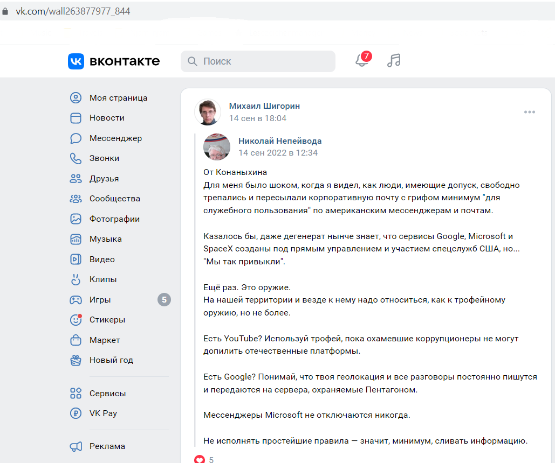Open Стикеры menu label
Screen dimensions: 555x463
click(x=107, y=320)
